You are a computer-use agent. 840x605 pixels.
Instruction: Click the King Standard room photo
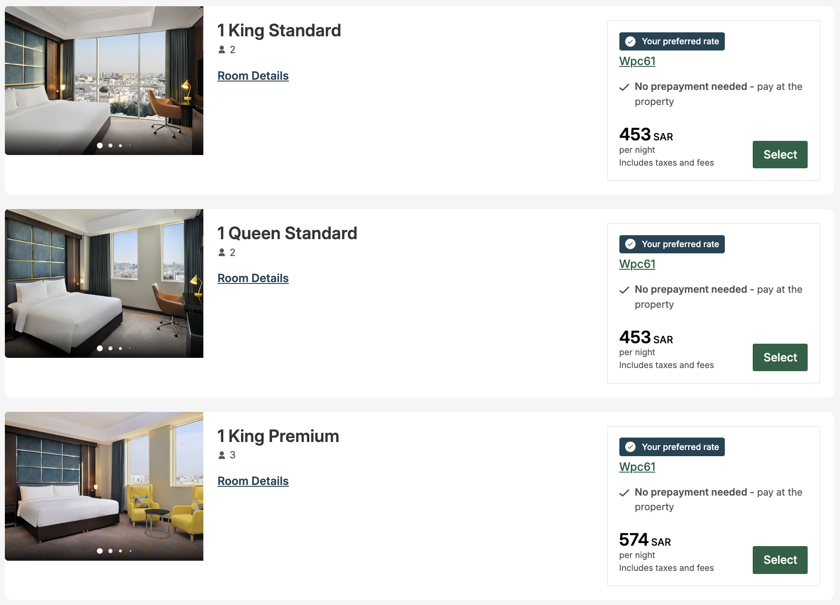point(104,80)
